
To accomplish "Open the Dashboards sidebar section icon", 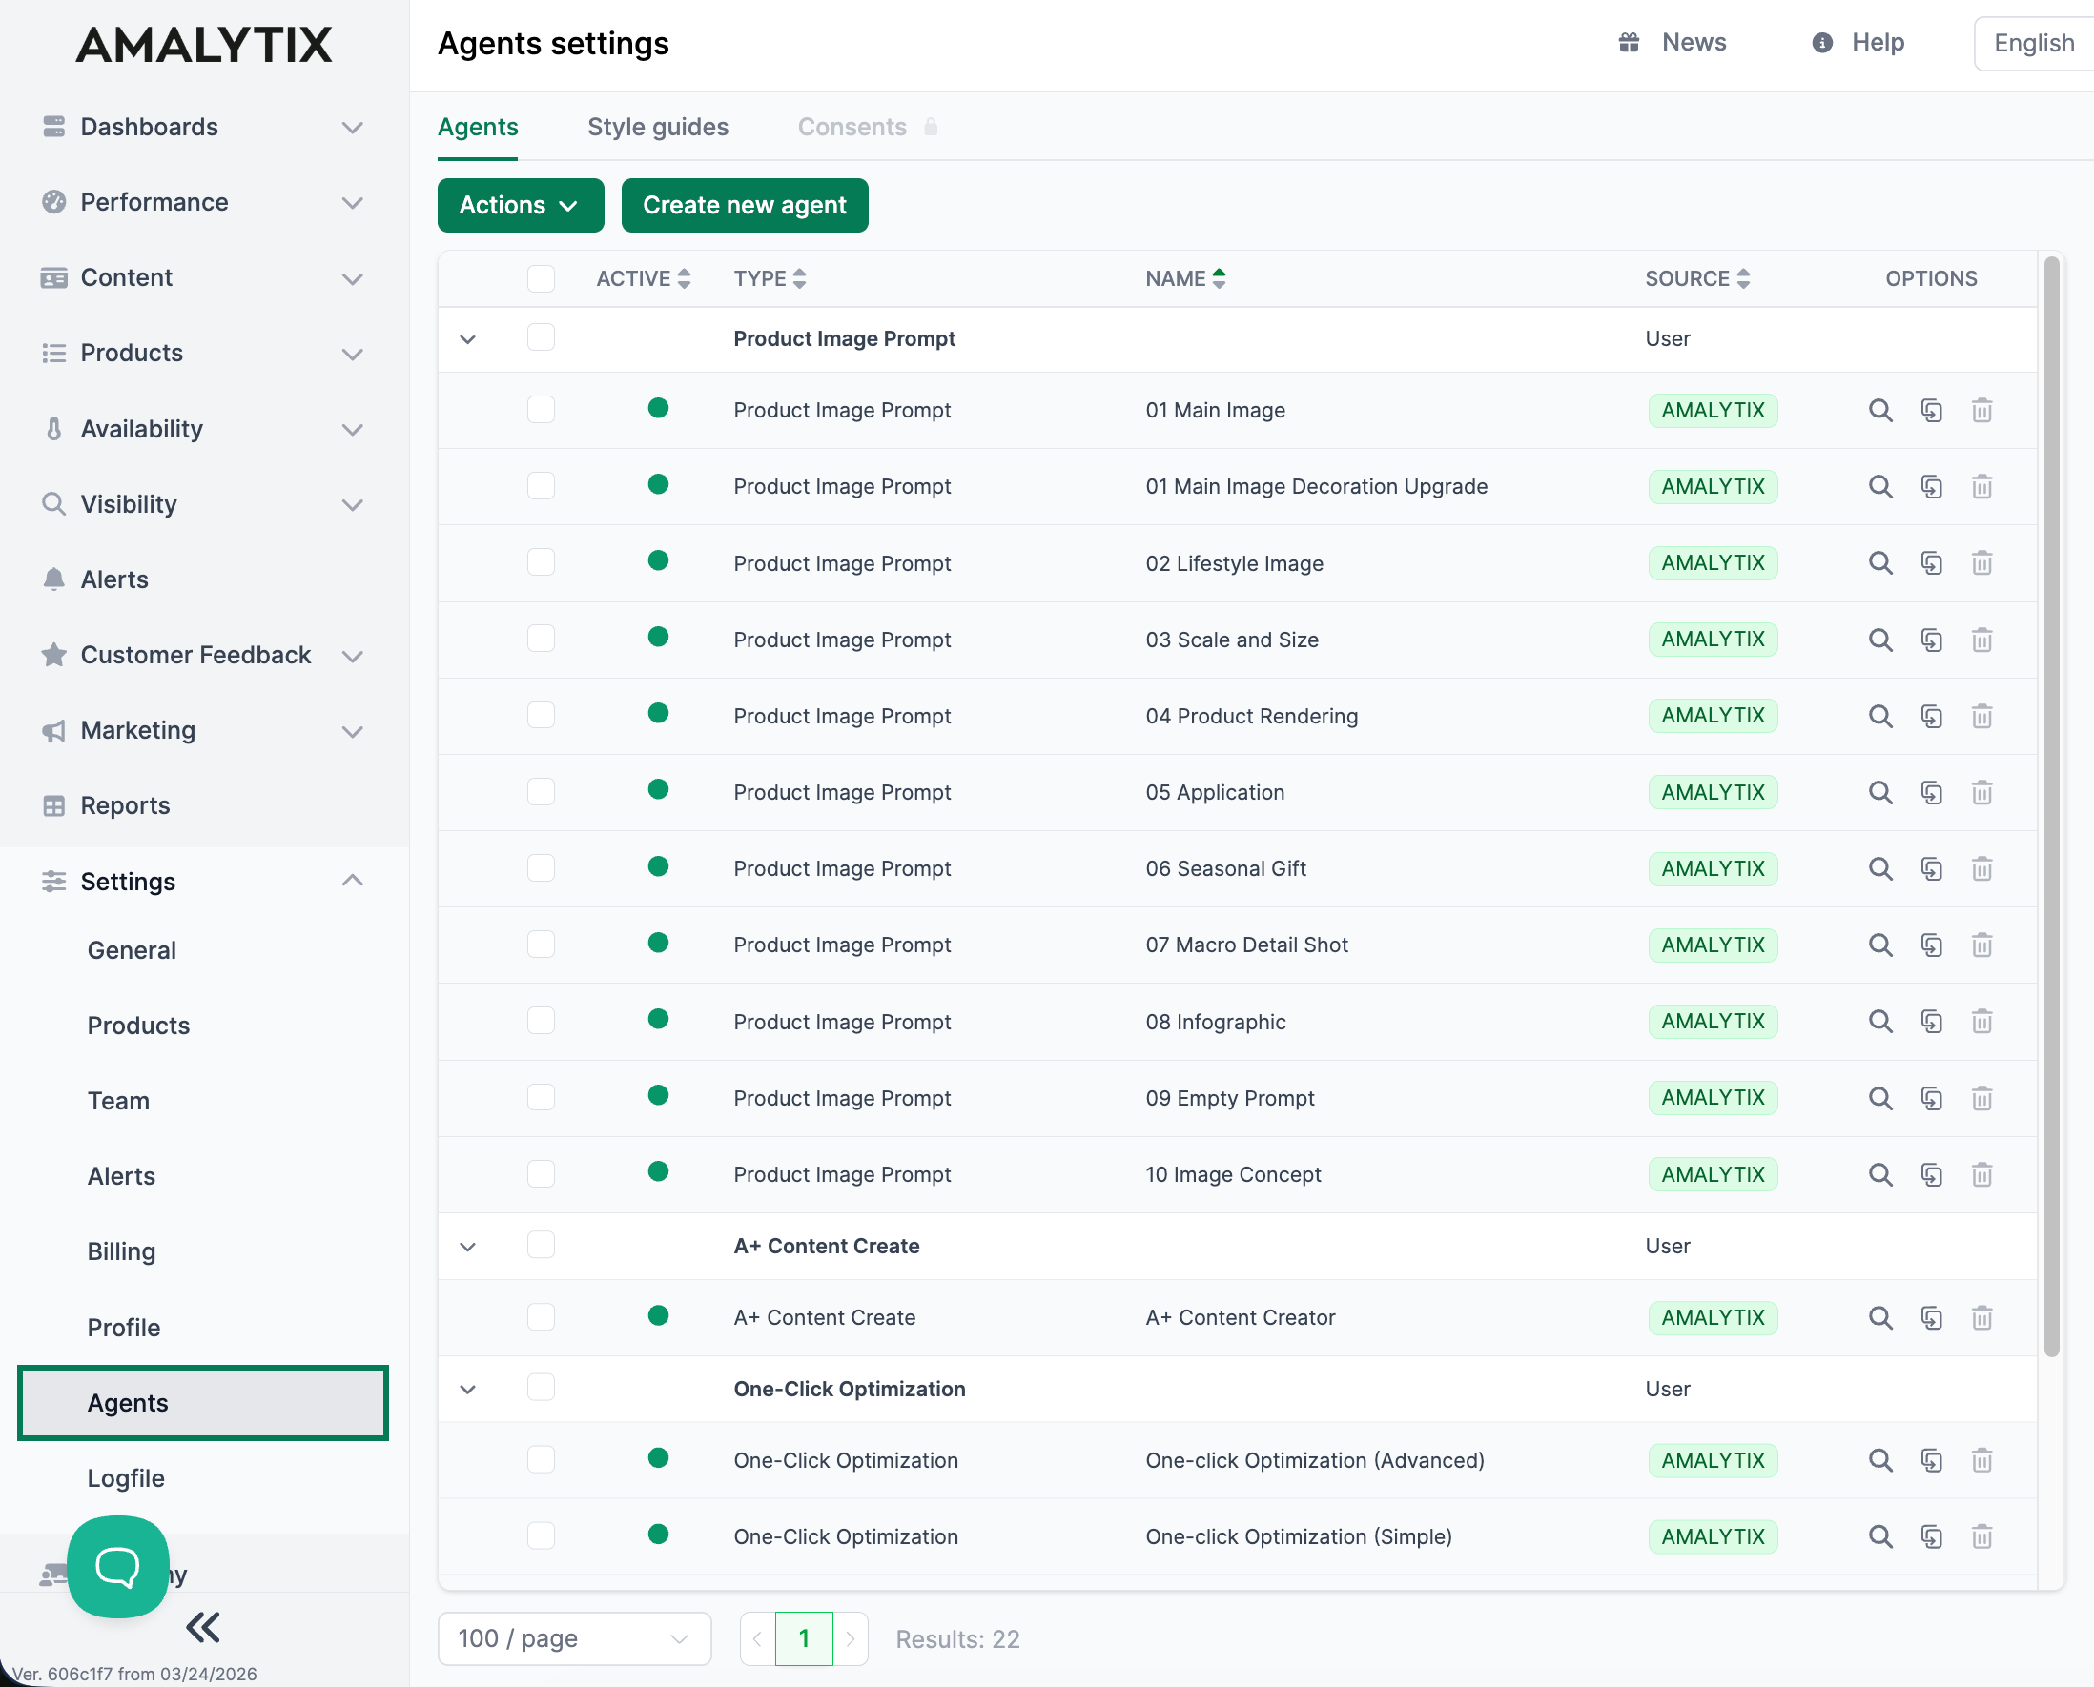I will point(53,127).
